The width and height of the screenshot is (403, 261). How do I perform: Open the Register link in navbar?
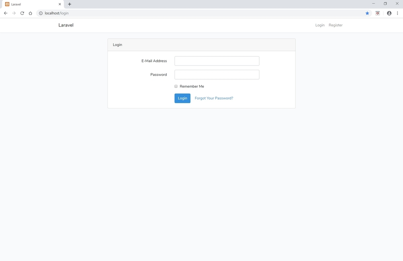(335, 25)
